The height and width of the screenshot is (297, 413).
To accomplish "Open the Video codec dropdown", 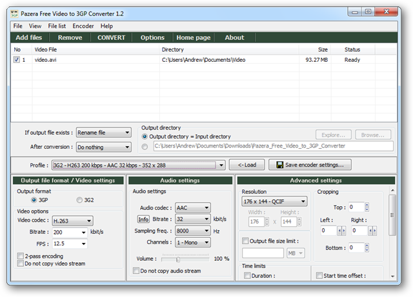I will click(72, 220).
